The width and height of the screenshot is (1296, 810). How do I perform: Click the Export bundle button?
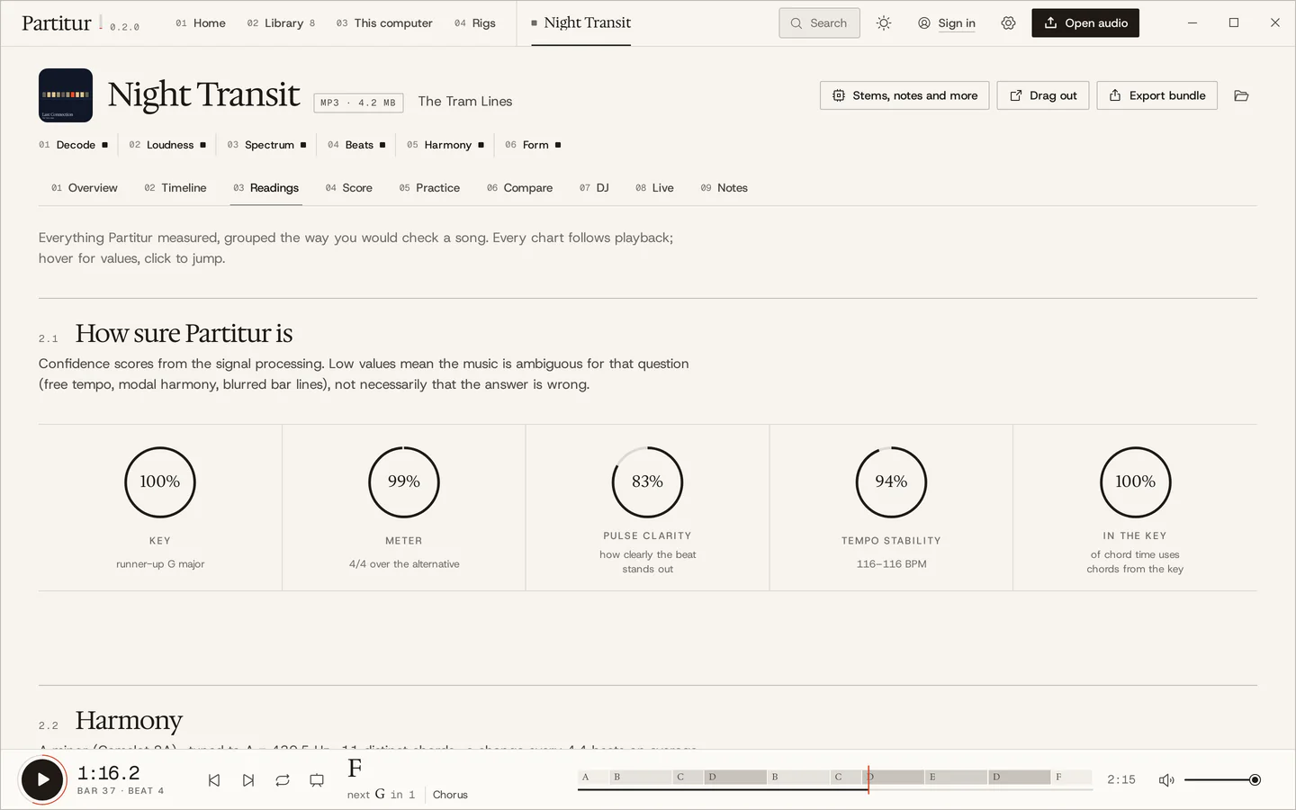[x=1156, y=95]
